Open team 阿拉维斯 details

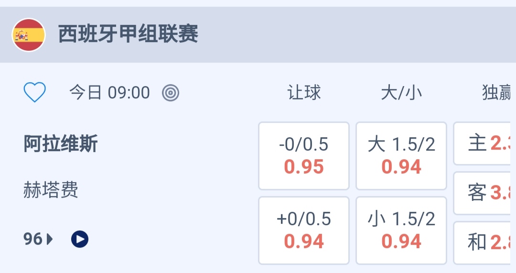(x=61, y=144)
